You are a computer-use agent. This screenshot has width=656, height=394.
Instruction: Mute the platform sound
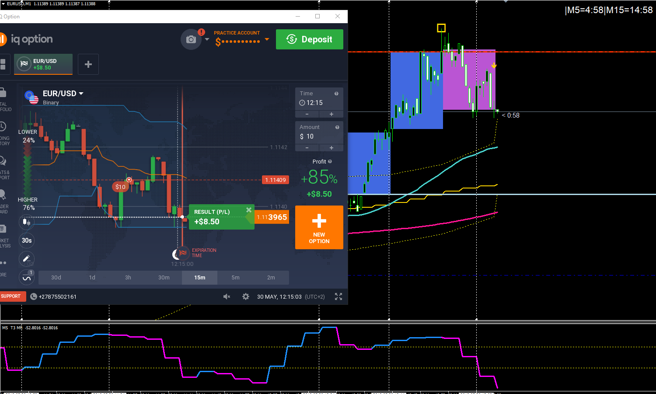(x=227, y=296)
